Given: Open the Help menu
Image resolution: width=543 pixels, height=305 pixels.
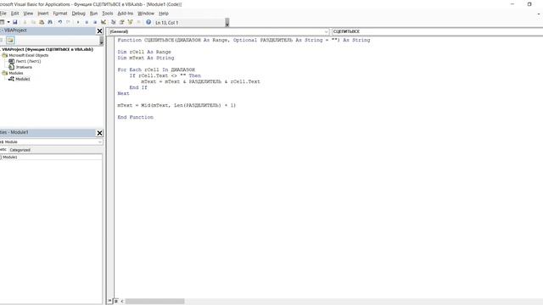Looking at the screenshot, I should (x=164, y=14).
